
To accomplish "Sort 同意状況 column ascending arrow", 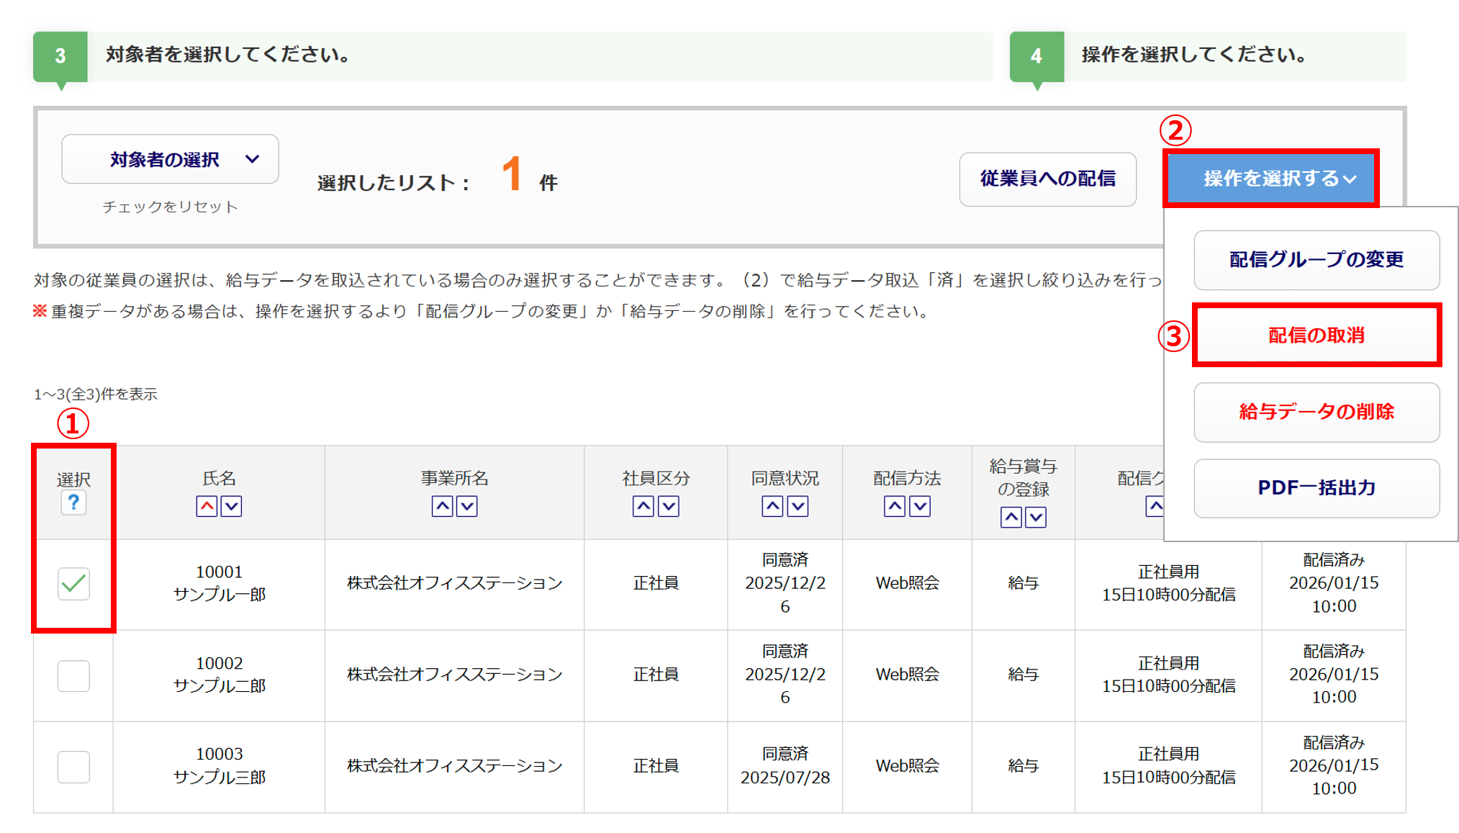I will (x=772, y=506).
